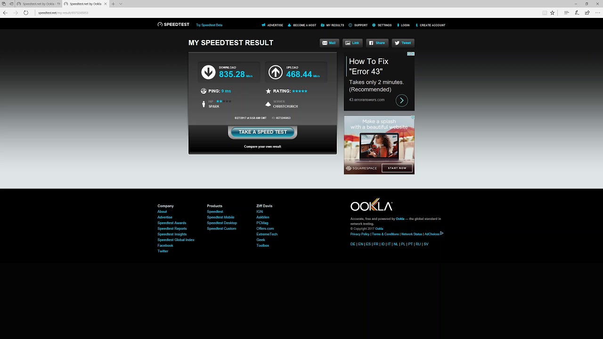Click the Squarespace laptop ad image
The height and width of the screenshot is (339, 603).
(379, 146)
